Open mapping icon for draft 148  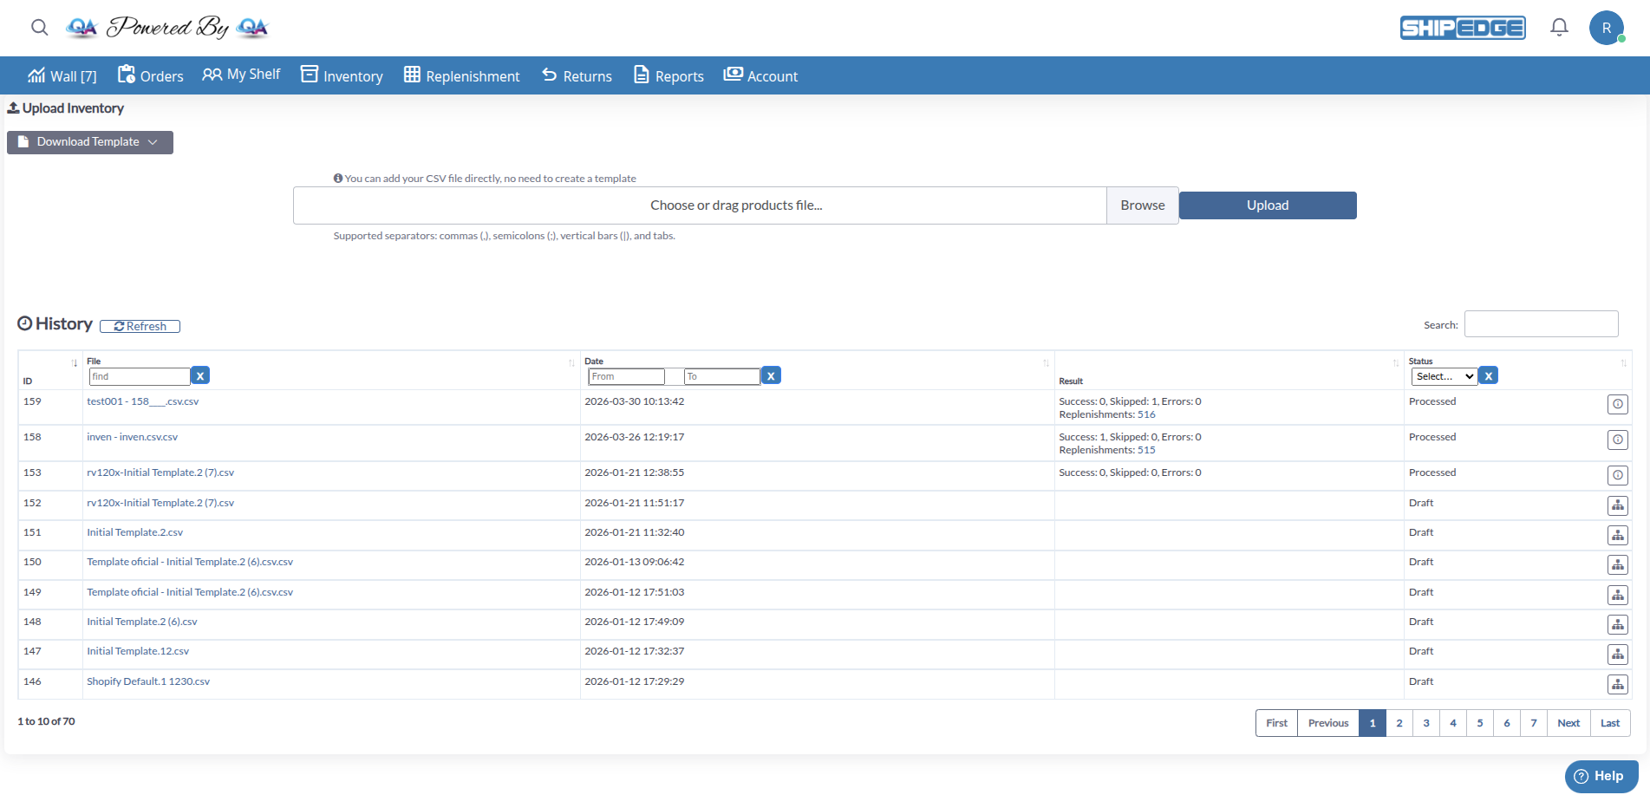coord(1617,624)
